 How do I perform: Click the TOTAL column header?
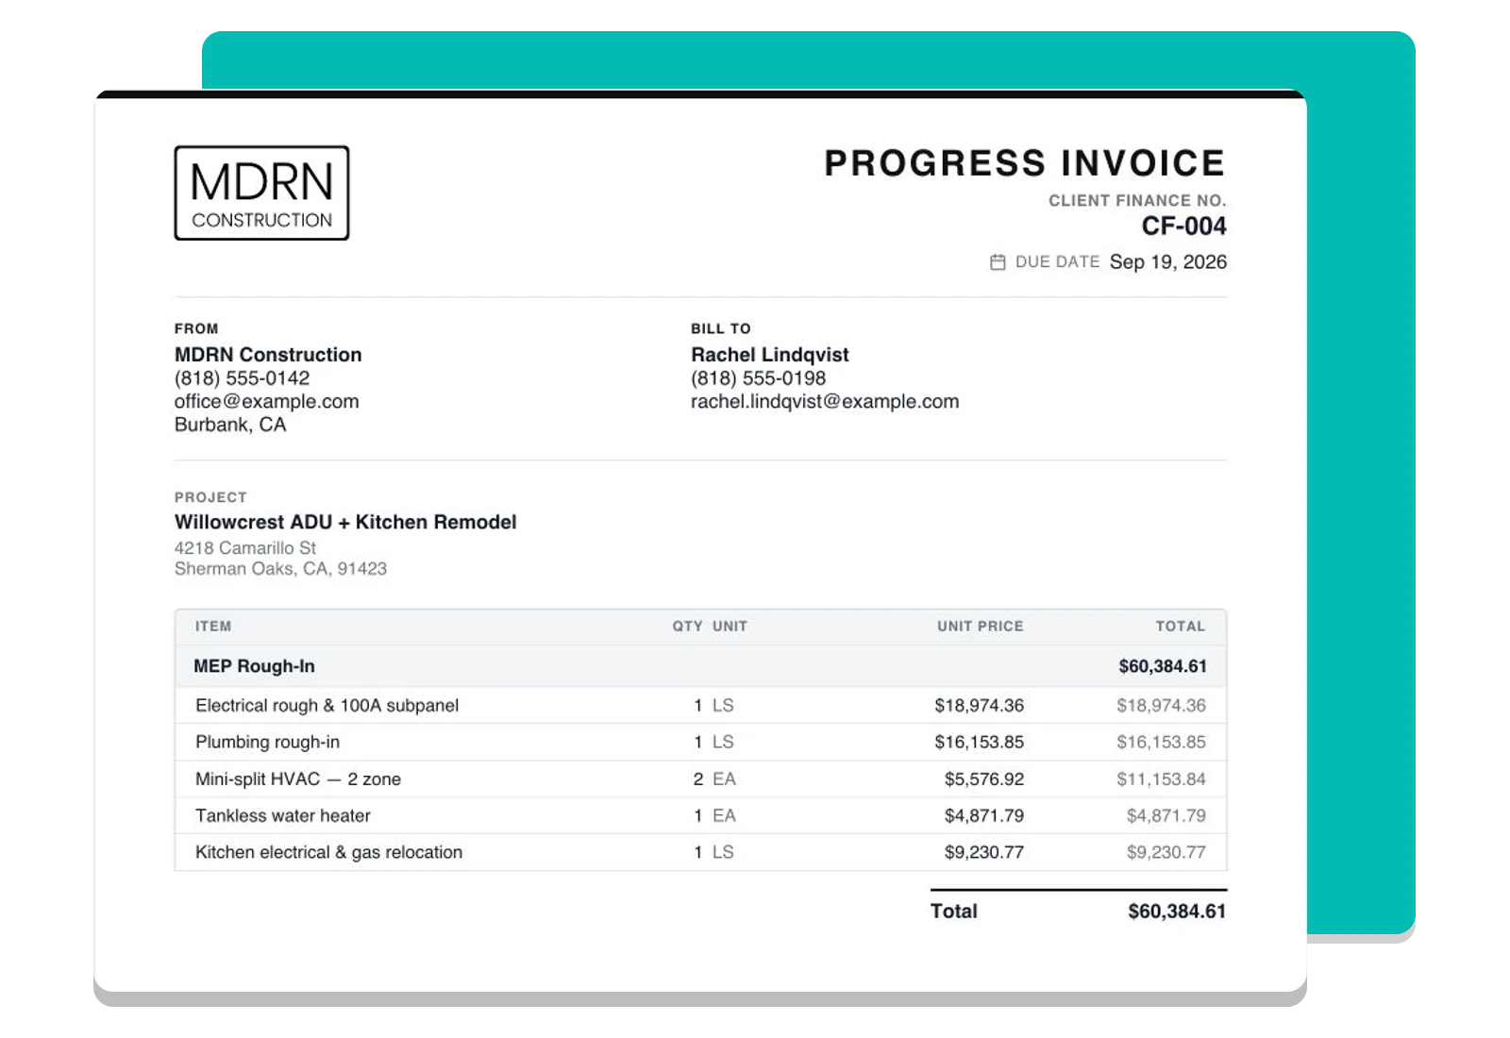[x=1181, y=627]
